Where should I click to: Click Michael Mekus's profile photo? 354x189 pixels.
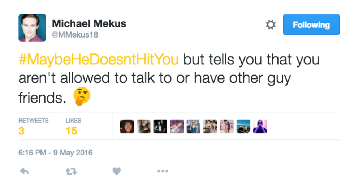point(32,28)
